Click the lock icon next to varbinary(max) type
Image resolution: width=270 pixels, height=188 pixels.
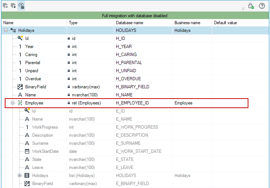[x=69, y=87]
